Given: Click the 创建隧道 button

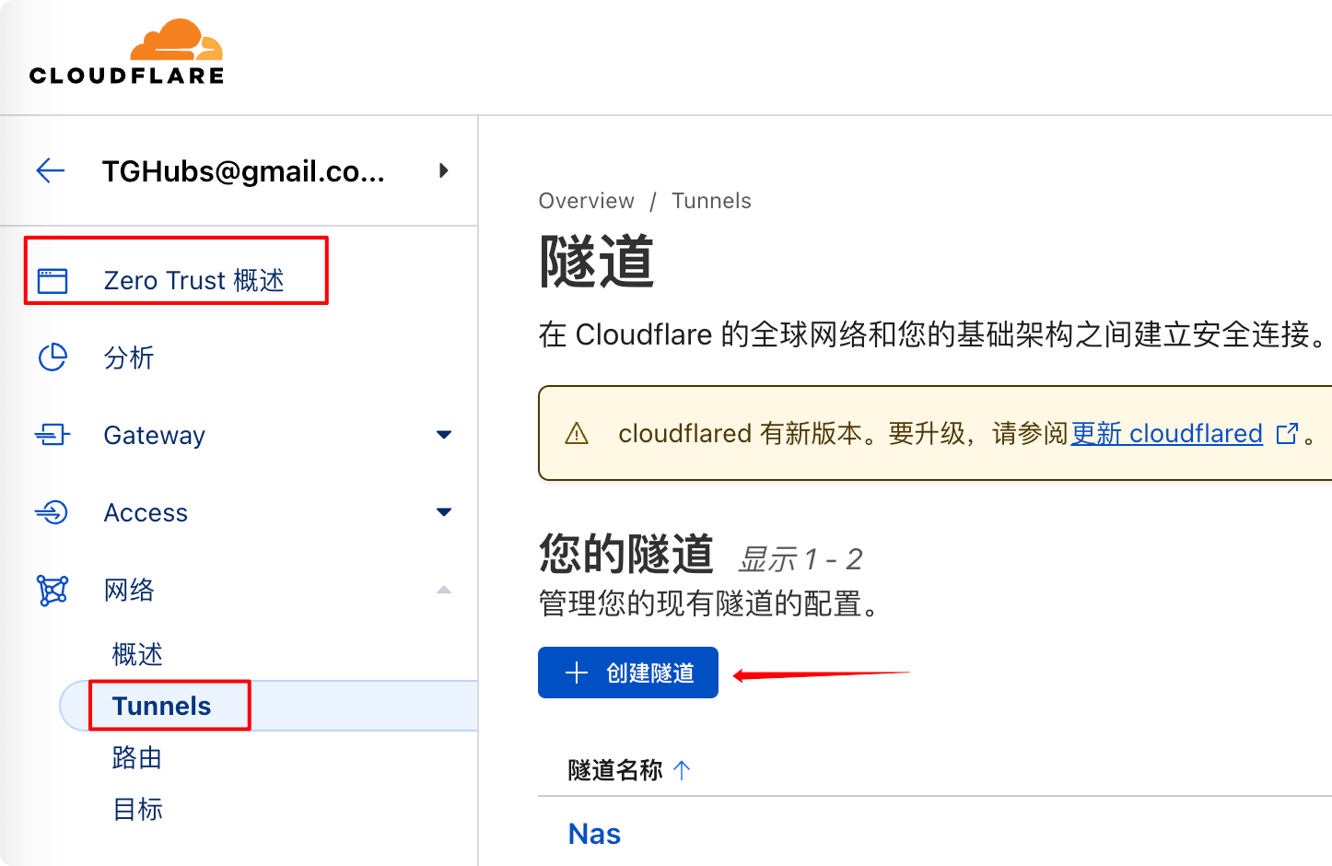Looking at the screenshot, I should (x=628, y=673).
